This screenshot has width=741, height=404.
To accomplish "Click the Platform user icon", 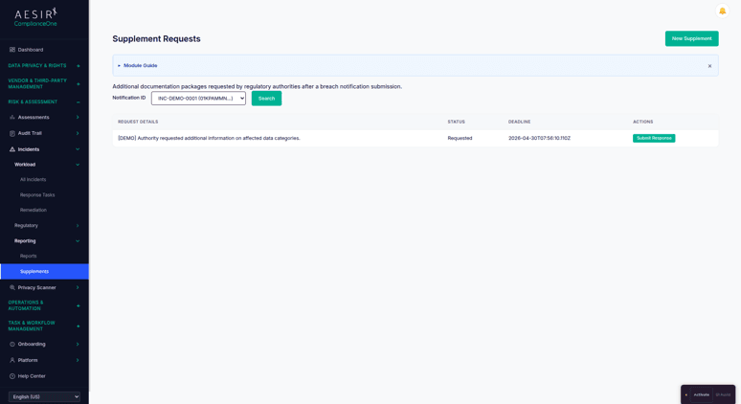I will pyautogui.click(x=12, y=360).
